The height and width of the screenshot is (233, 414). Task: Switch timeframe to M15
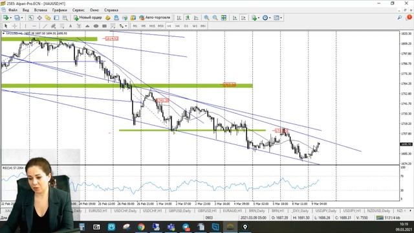pos(152,26)
